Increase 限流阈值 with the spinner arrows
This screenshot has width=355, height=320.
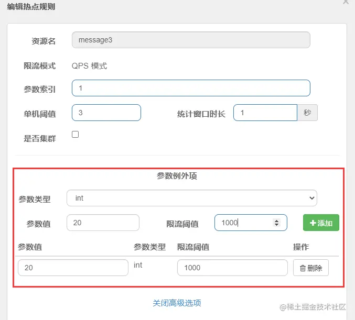coord(276,220)
